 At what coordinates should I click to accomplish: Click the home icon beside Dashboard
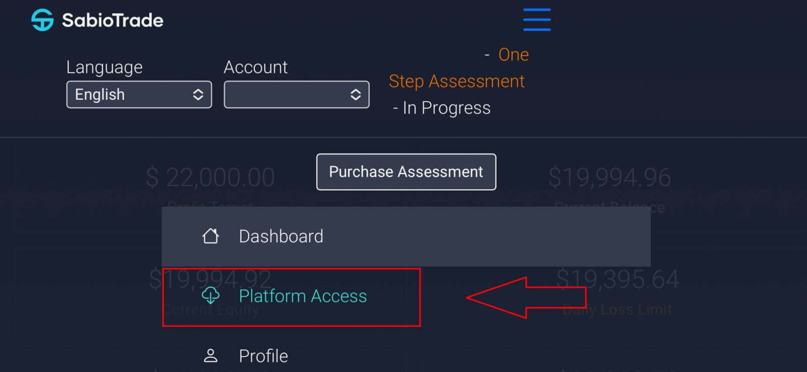click(x=211, y=235)
